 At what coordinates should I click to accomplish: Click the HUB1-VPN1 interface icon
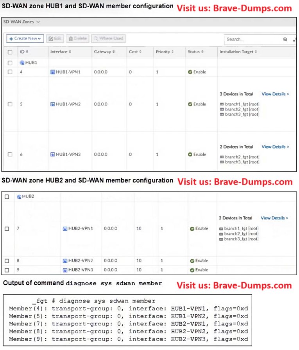coord(52,72)
